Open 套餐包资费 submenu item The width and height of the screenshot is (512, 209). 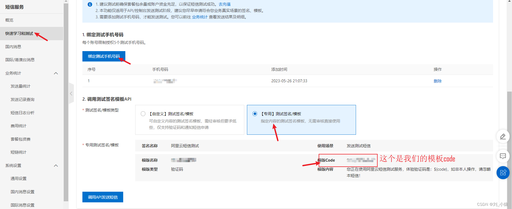point(21,139)
